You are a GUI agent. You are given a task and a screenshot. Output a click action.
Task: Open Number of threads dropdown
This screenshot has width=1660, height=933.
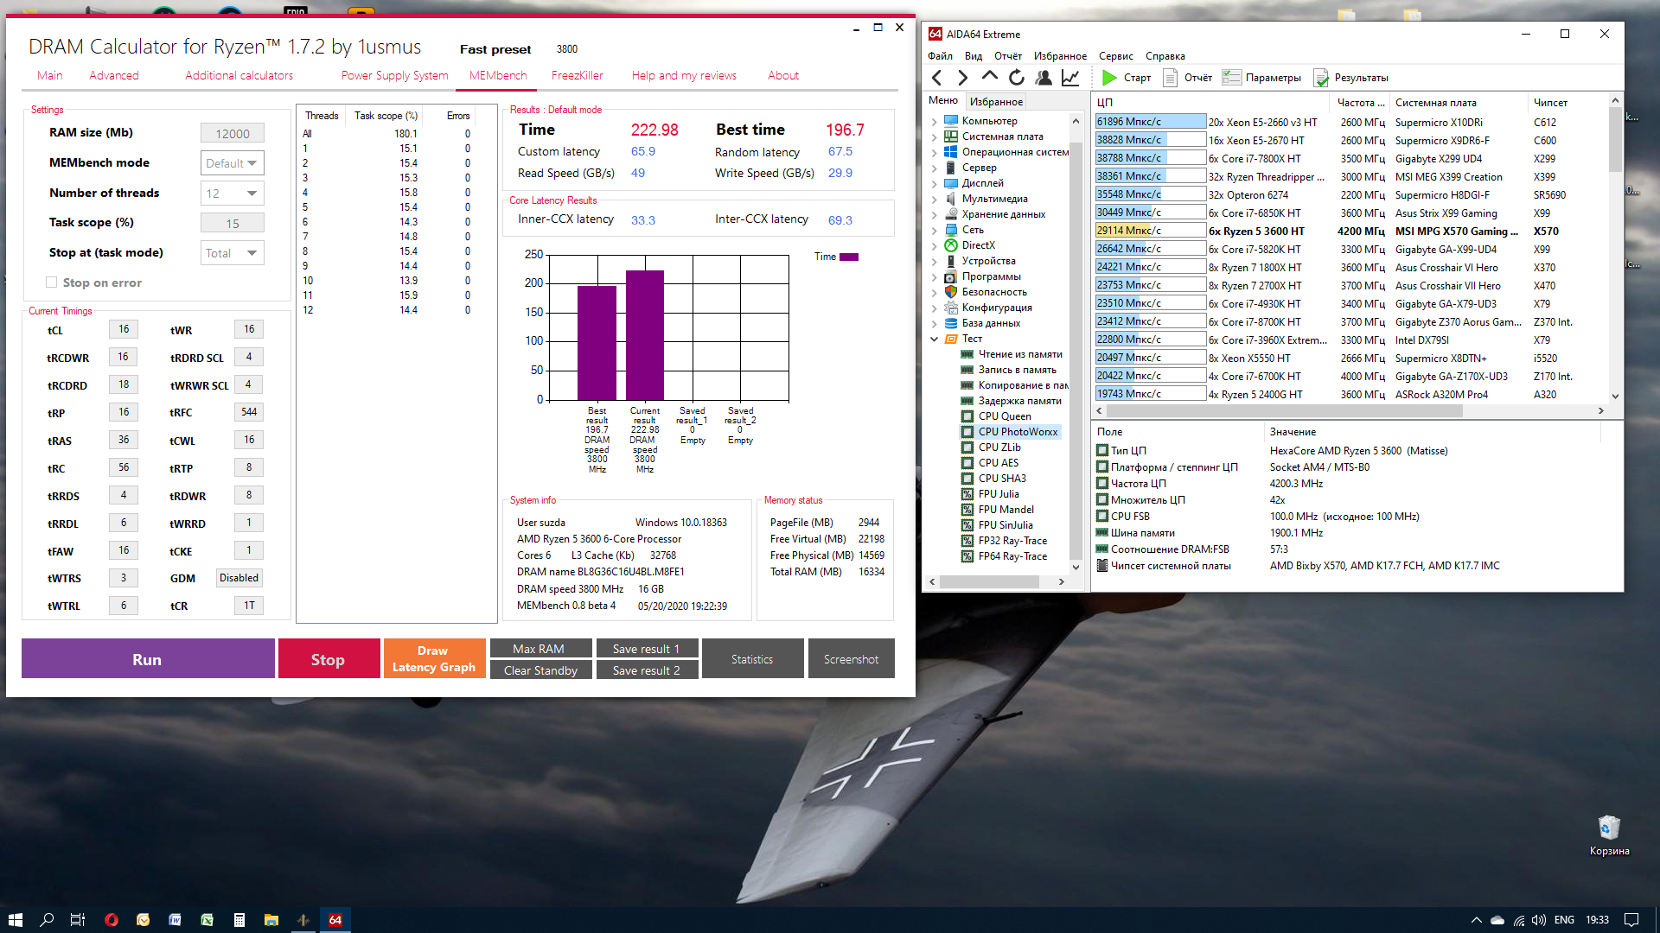pos(232,194)
